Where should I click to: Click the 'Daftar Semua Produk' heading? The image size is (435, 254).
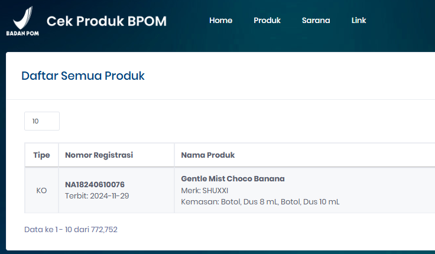[x=83, y=76]
